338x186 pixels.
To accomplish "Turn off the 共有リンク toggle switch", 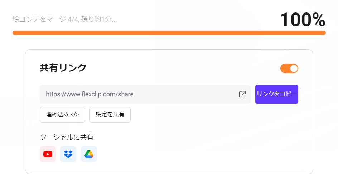I will pyautogui.click(x=289, y=69).
